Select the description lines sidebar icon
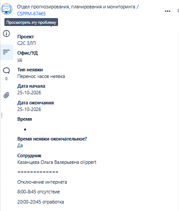 (7, 52)
